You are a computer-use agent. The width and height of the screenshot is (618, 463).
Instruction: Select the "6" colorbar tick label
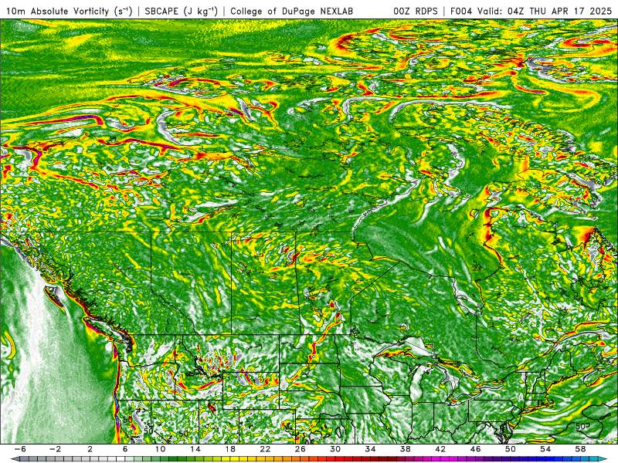[x=125, y=449]
